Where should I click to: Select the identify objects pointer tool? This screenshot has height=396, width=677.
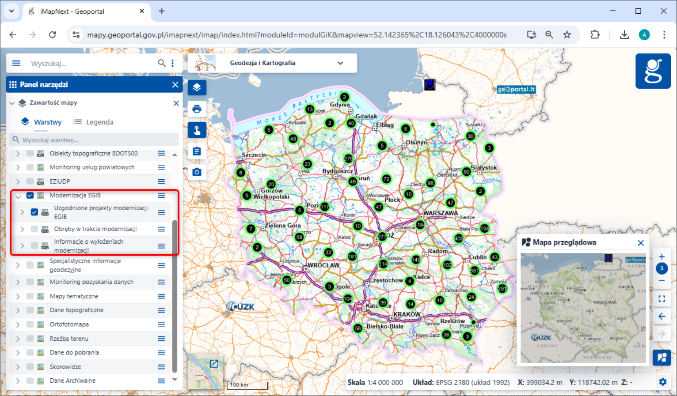point(197,130)
